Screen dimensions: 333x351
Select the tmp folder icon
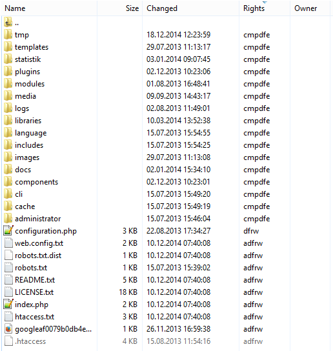[x=8, y=35]
